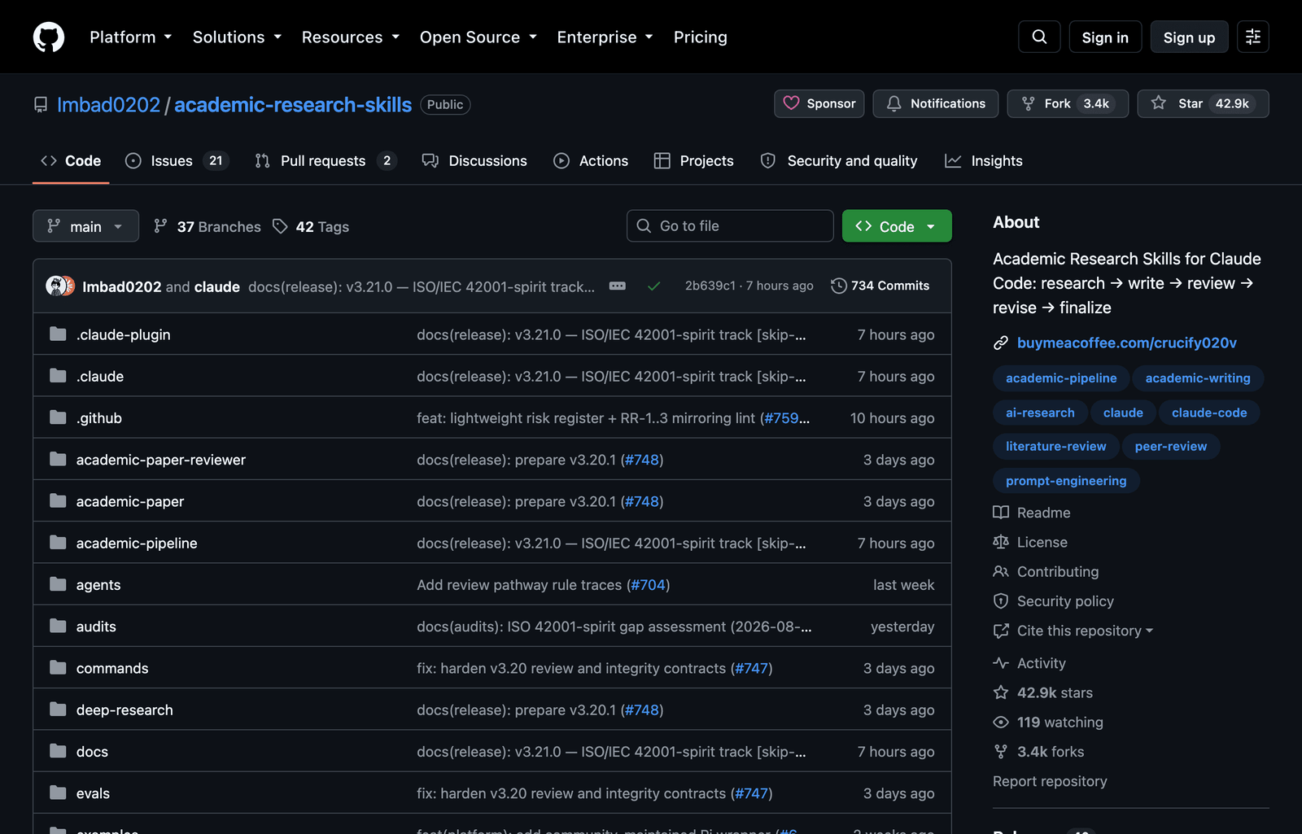1302x834 pixels.
Task: Click folder icon for academic-paper
Action: [58, 500]
